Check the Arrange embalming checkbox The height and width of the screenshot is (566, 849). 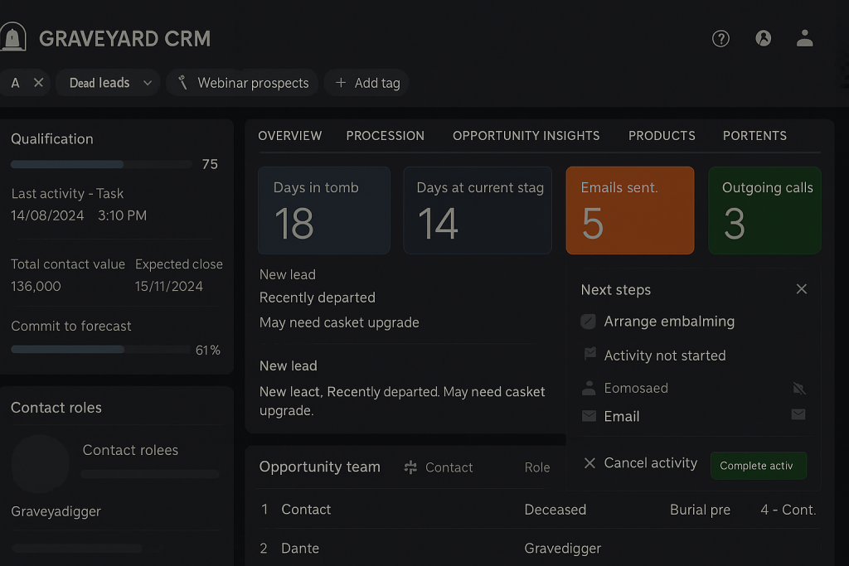tap(589, 322)
